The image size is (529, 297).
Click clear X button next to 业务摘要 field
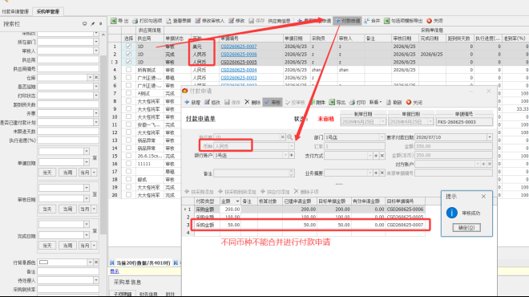[382, 173]
